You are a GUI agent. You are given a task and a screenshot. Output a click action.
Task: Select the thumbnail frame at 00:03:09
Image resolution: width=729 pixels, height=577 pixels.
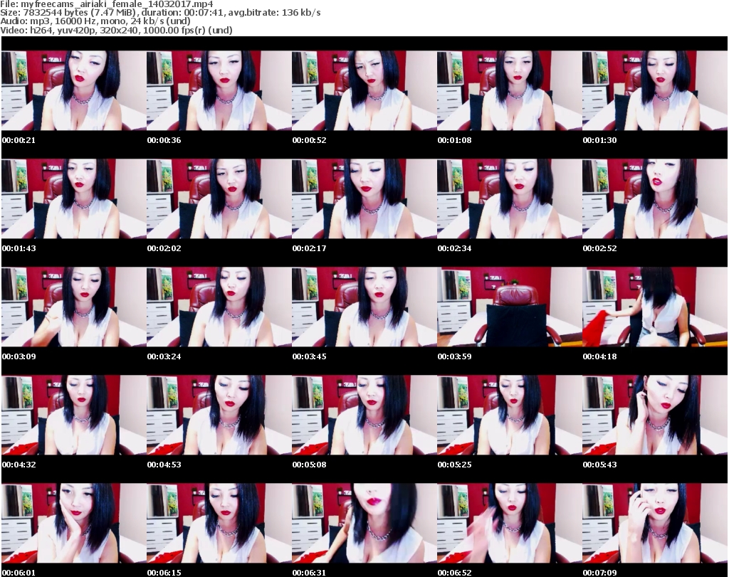pyautogui.click(x=73, y=307)
